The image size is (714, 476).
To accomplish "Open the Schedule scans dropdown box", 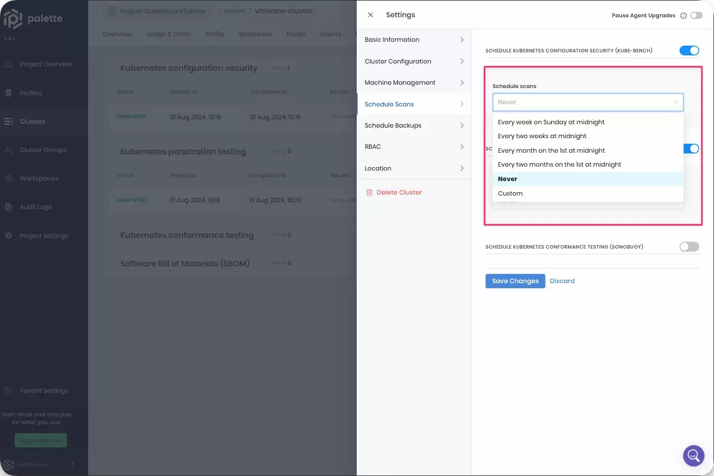I will [587, 102].
